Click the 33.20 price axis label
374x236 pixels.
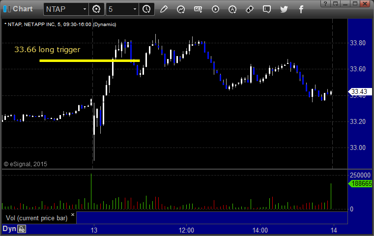(358, 122)
